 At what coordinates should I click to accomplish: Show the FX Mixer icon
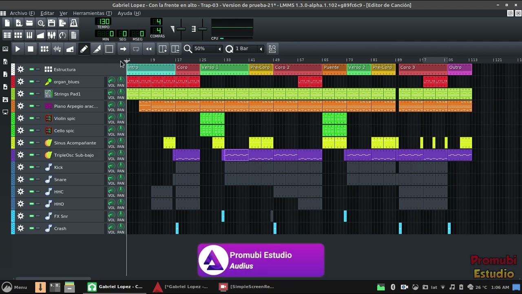[51, 35]
